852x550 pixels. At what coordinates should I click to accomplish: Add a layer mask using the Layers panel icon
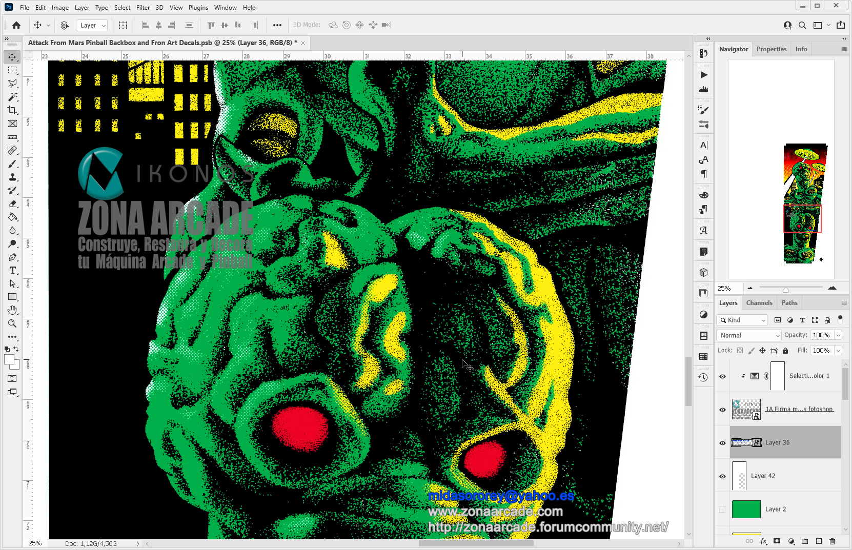(777, 541)
